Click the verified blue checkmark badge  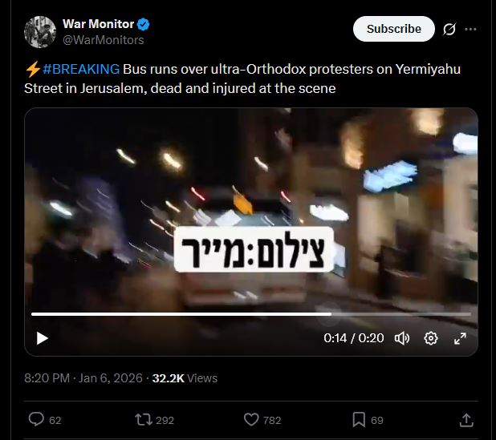click(144, 24)
